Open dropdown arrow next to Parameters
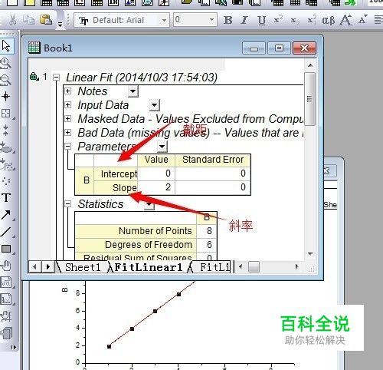Screen dimensions: 383x370 pyautogui.click(x=162, y=147)
